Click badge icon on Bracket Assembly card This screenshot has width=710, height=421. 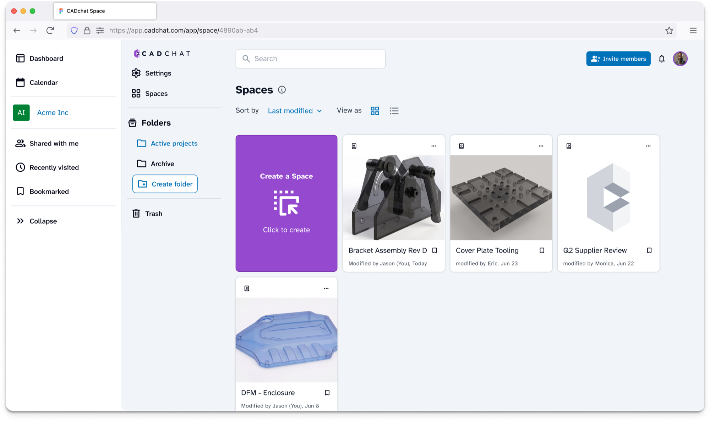354,146
